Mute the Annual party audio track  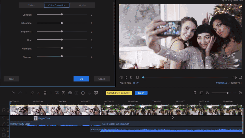8,128
